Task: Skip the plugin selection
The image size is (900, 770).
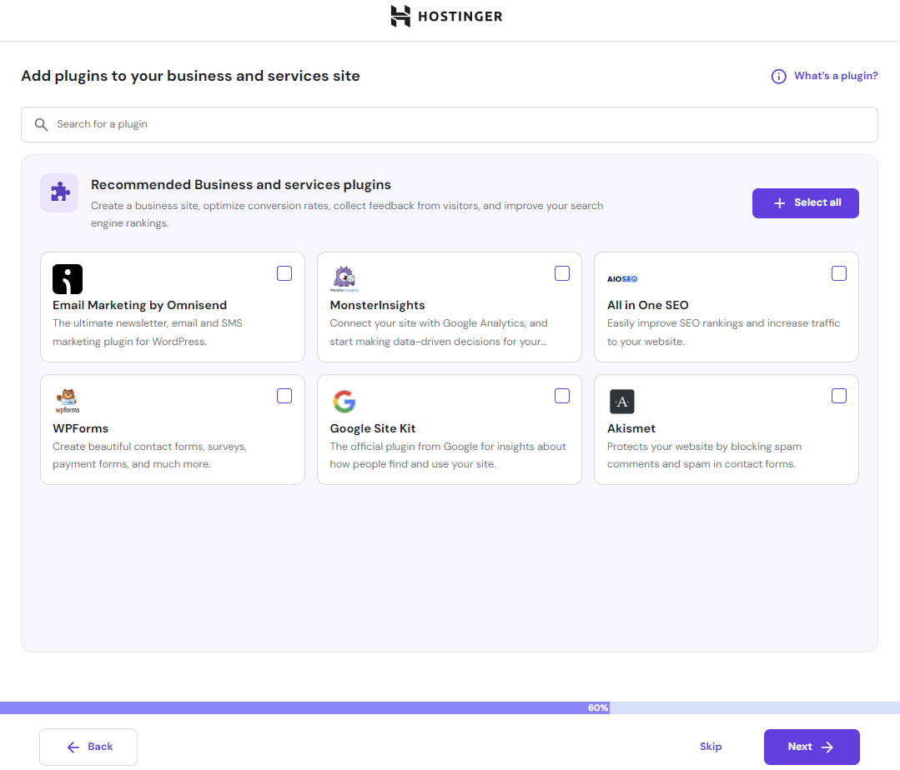Action: click(x=710, y=747)
